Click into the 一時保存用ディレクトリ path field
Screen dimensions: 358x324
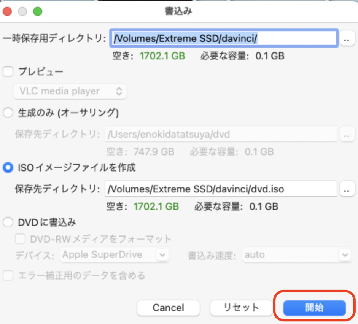coord(224,38)
